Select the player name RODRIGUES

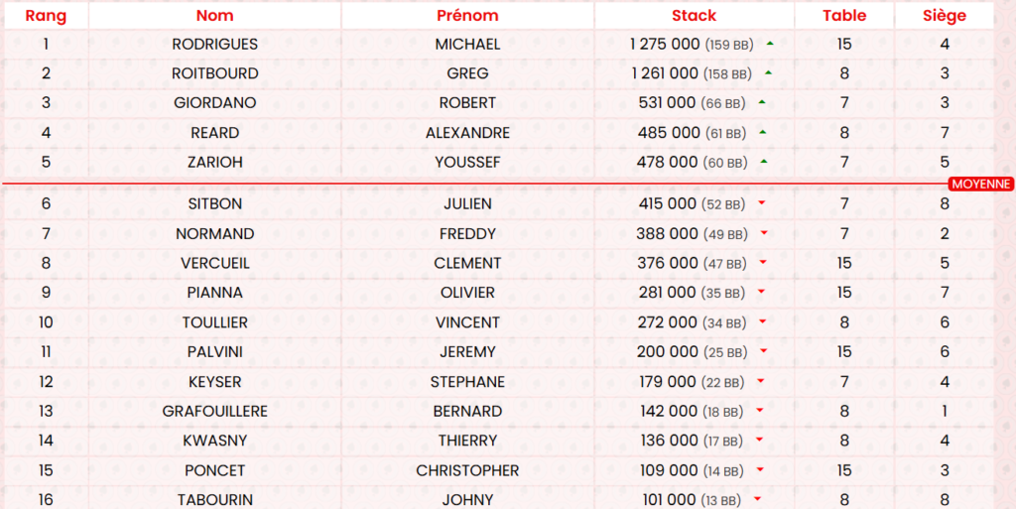coord(215,45)
